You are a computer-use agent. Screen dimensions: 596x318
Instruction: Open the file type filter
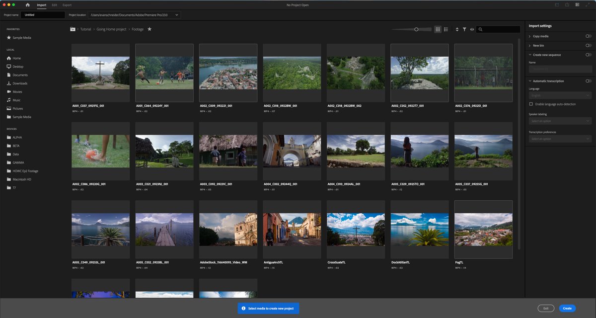pos(464,29)
